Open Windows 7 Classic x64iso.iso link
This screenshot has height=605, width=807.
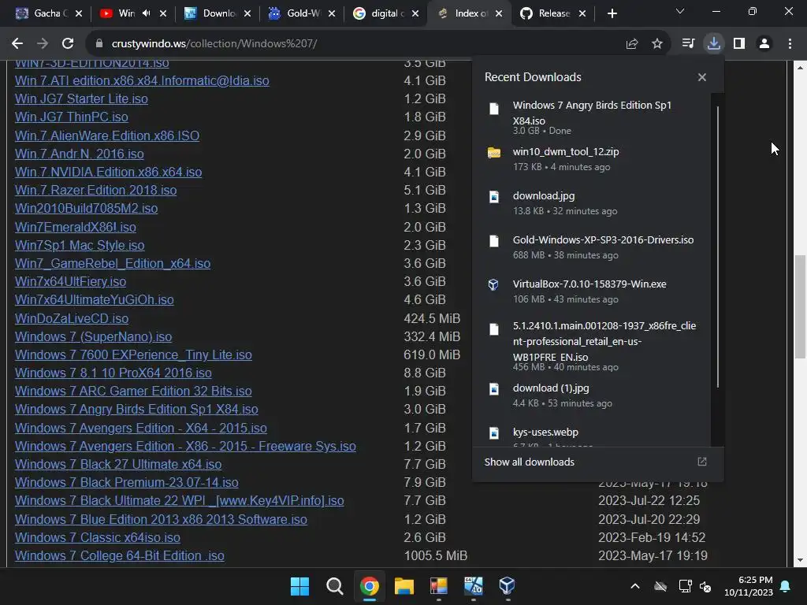[97, 537]
